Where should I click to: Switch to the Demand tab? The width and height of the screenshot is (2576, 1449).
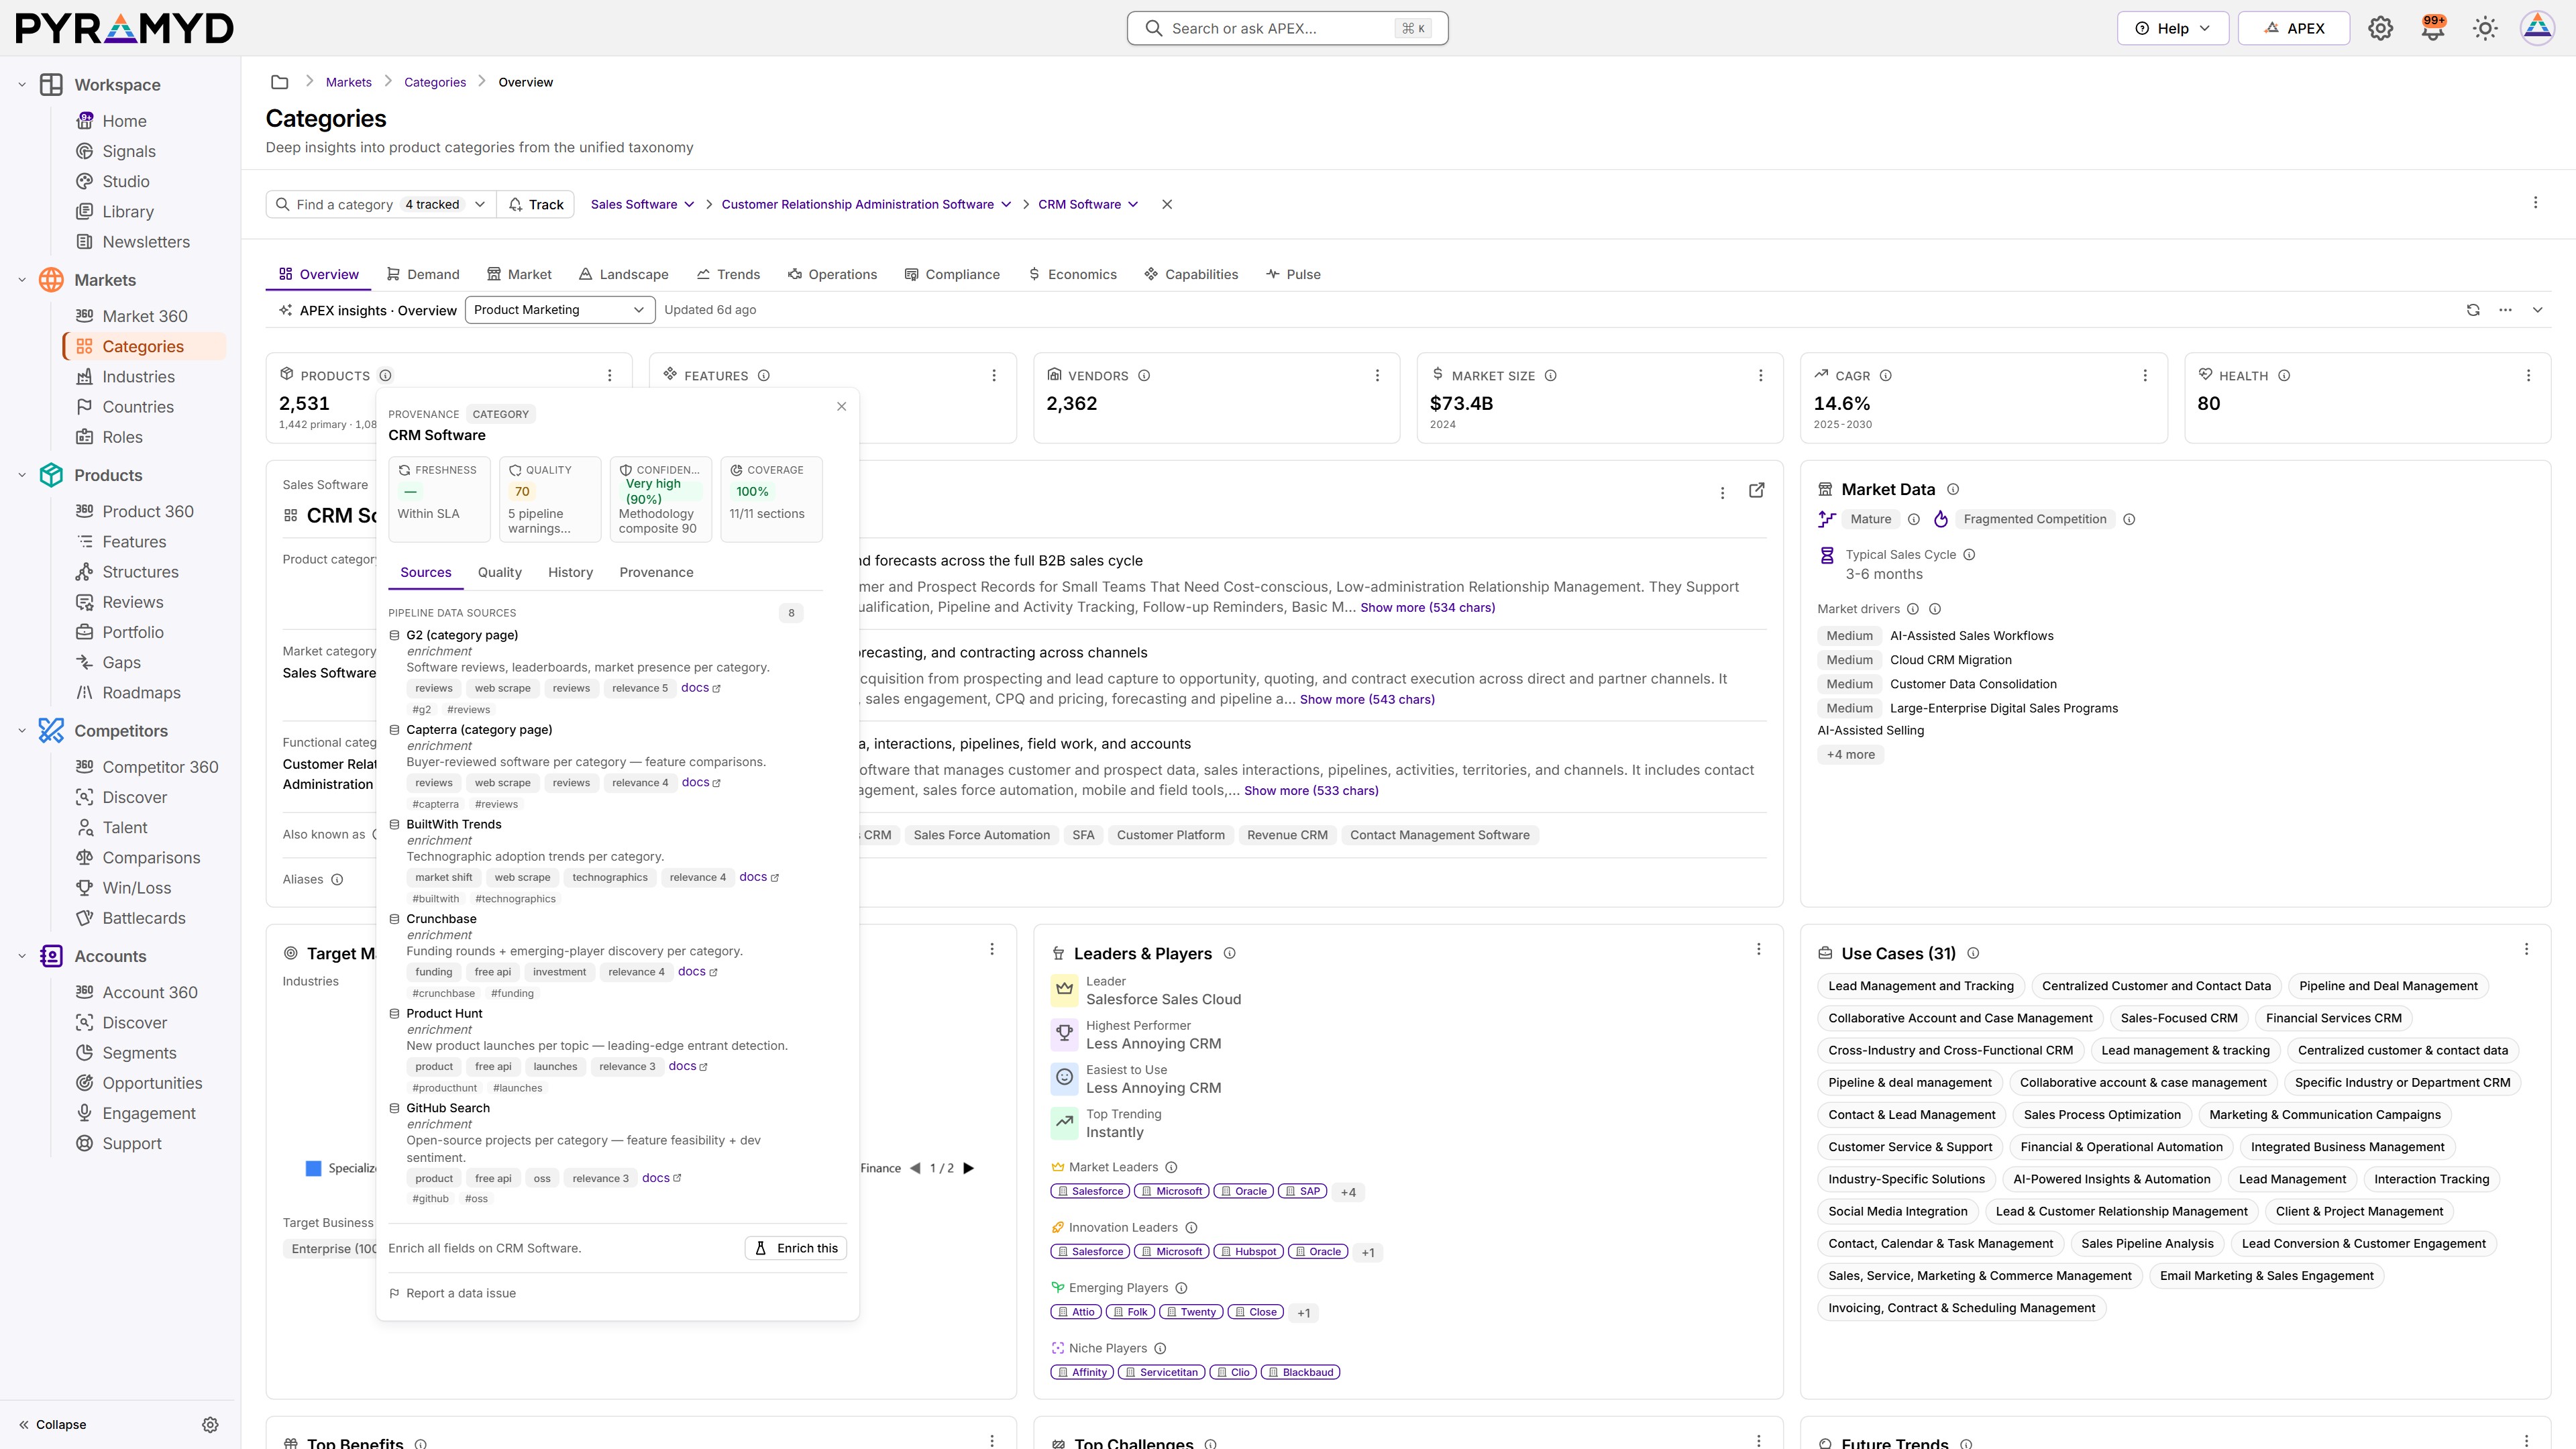click(423, 274)
